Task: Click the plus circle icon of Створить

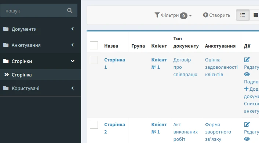Action: (205, 15)
